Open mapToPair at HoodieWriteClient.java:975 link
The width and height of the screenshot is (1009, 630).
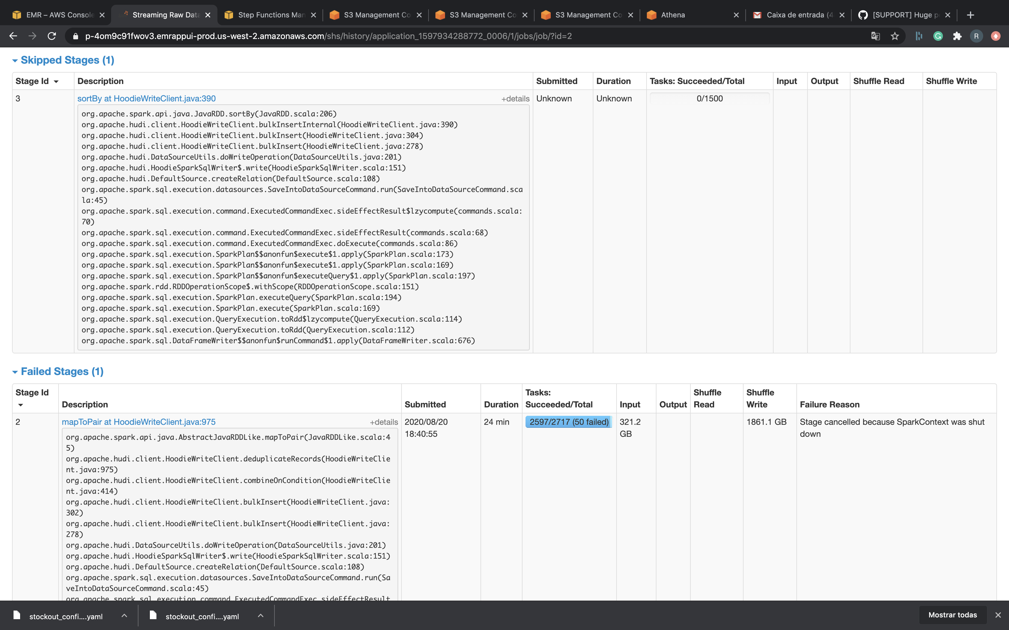pos(138,422)
